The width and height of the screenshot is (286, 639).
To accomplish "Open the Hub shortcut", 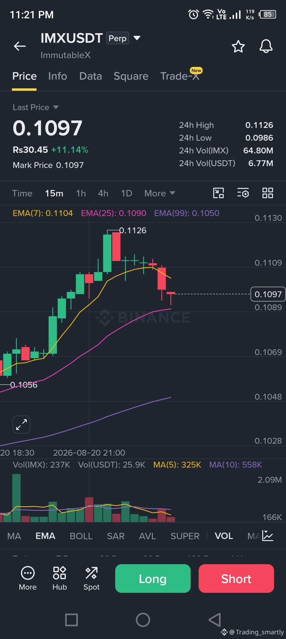I will pyautogui.click(x=60, y=578).
